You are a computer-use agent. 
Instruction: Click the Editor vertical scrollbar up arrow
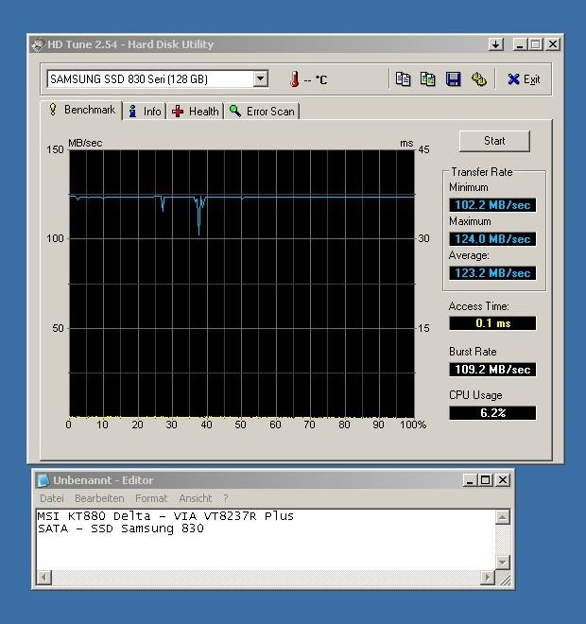502,517
